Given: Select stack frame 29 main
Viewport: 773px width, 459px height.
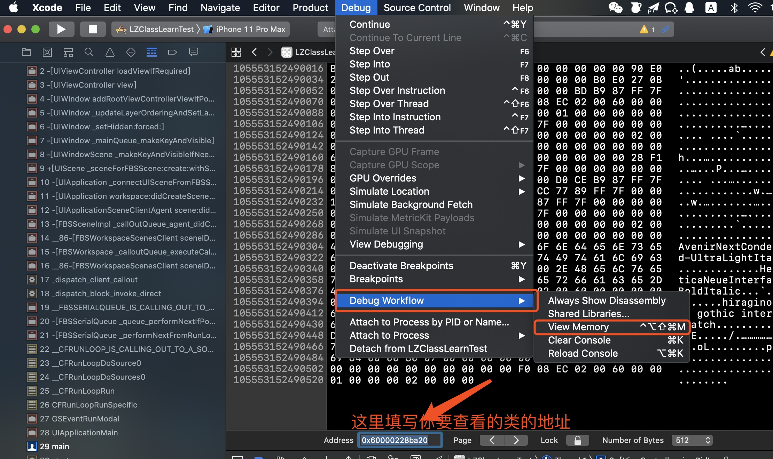Looking at the screenshot, I should [x=113, y=446].
